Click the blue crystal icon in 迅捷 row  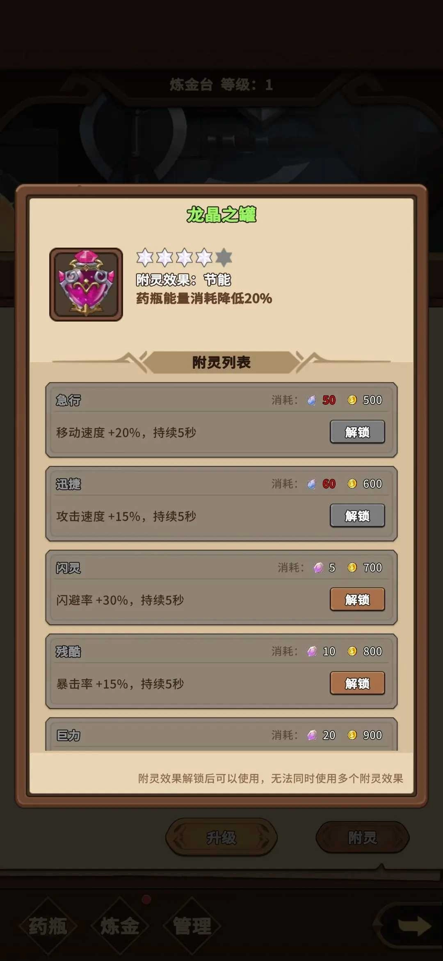(312, 484)
